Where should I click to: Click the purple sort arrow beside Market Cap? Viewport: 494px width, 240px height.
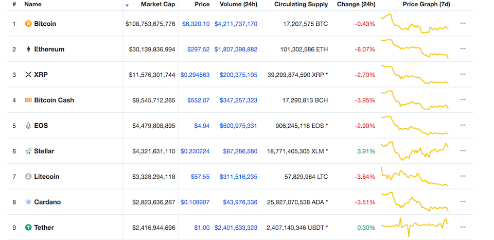(x=127, y=5)
